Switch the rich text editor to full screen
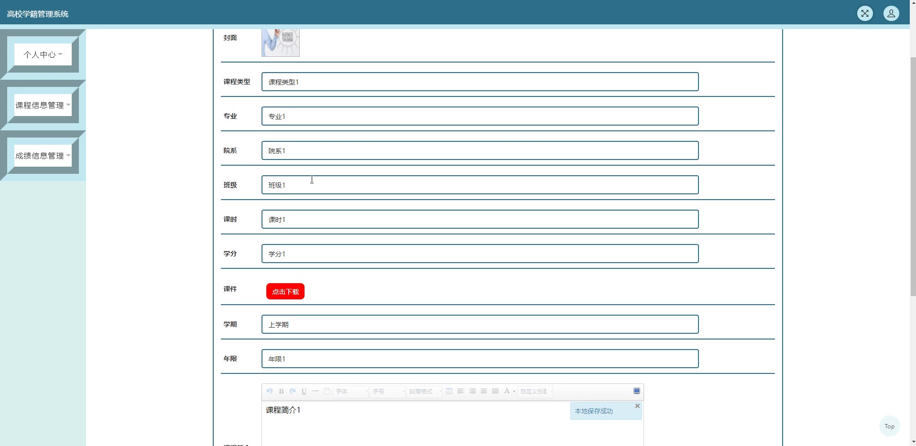This screenshot has height=446, width=916. click(x=637, y=391)
